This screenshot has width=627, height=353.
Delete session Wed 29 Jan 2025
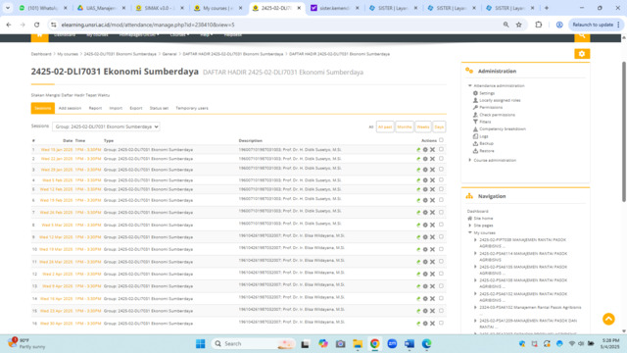point(432,170)
